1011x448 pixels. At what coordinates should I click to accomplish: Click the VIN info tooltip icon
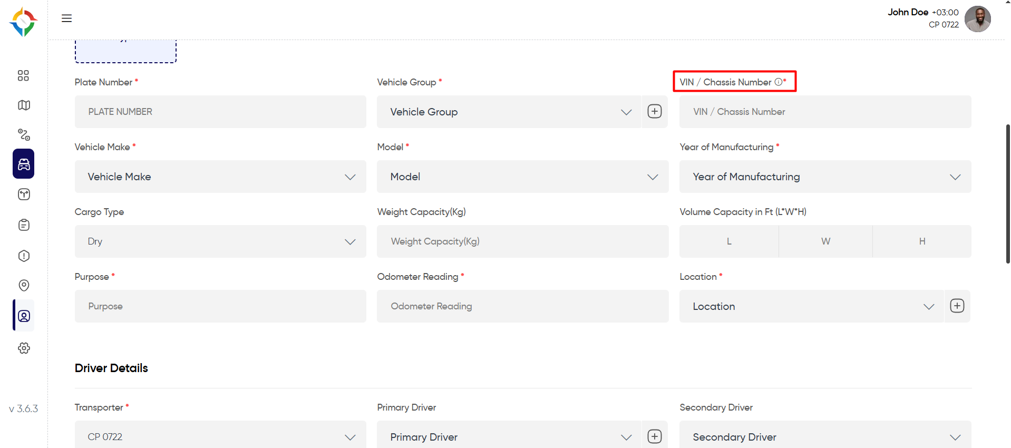pyautogui.click(x=778, y=82)
